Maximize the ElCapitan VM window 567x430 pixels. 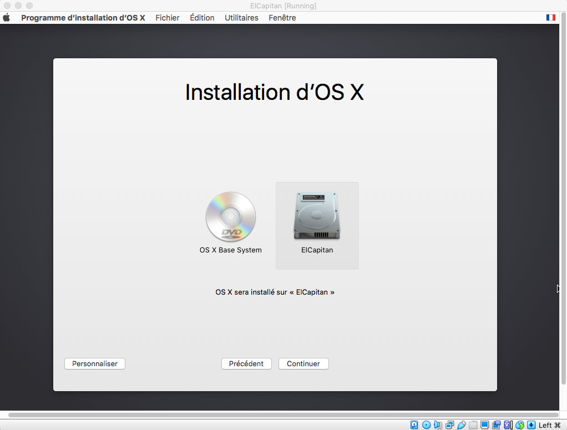click(x=29, y=6)
